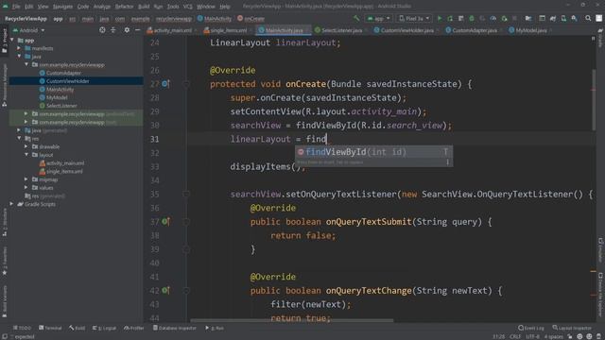Click Select Opened File target icon
The image size is (605, 340).
point(102,30)
